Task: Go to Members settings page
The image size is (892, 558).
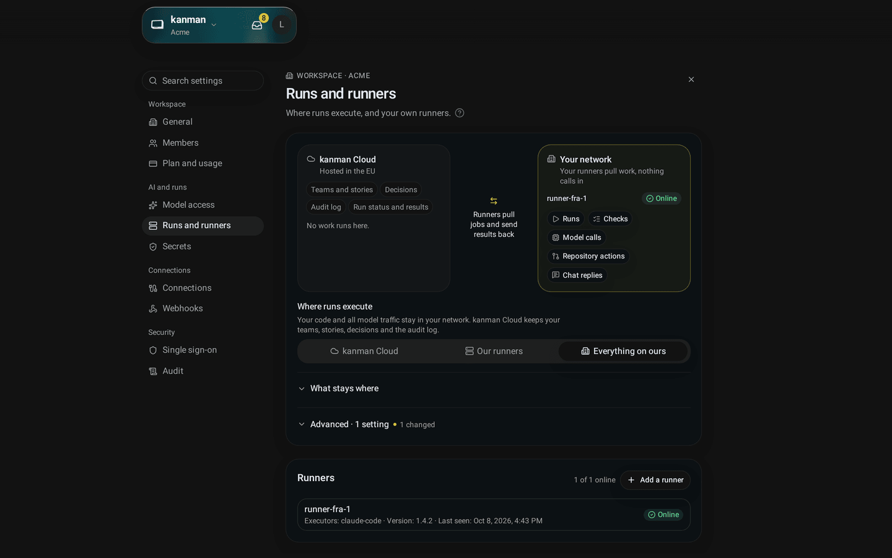Action: coord(203,143)
